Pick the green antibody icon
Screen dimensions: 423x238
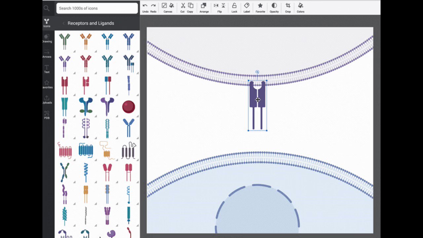click(x=64, y=41)
